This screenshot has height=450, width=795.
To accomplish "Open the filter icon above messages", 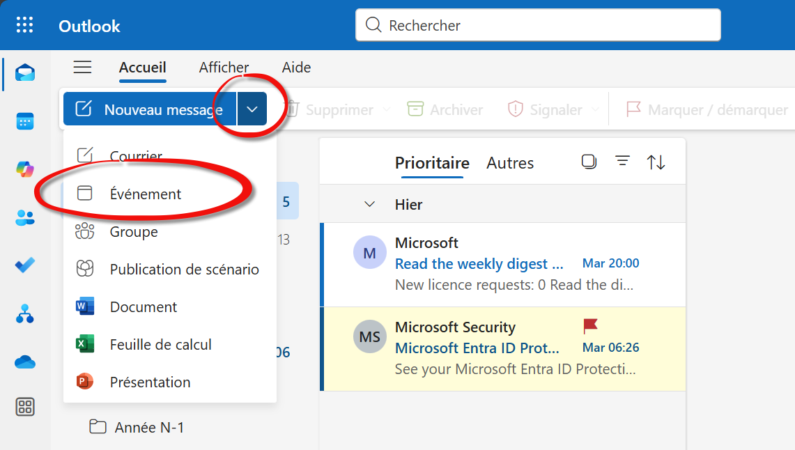I will tap(622, 162).
